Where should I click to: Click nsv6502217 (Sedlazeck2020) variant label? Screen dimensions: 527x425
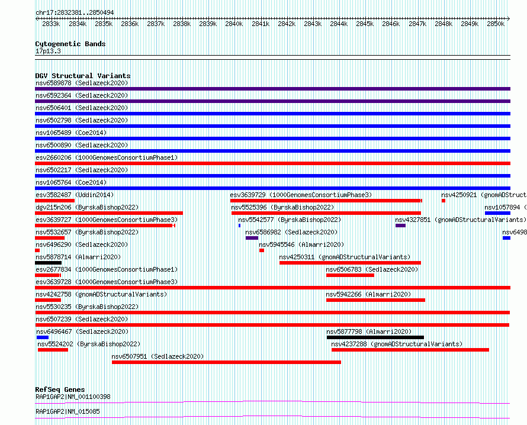[82, 170]
